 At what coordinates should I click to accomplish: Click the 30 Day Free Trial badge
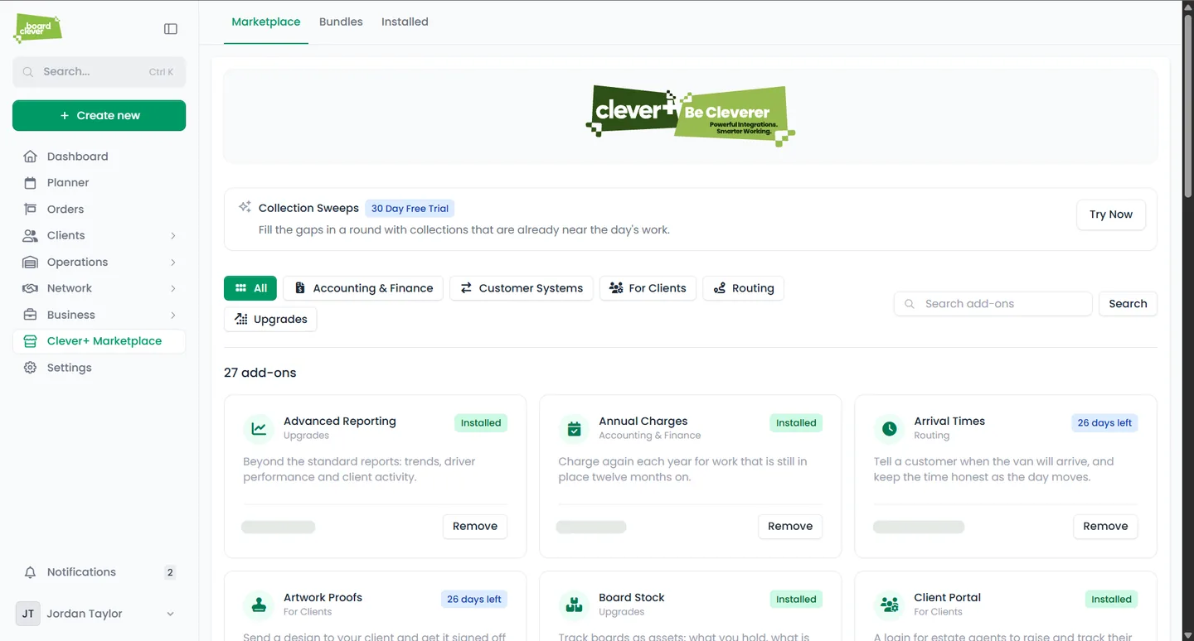(410, 209)
